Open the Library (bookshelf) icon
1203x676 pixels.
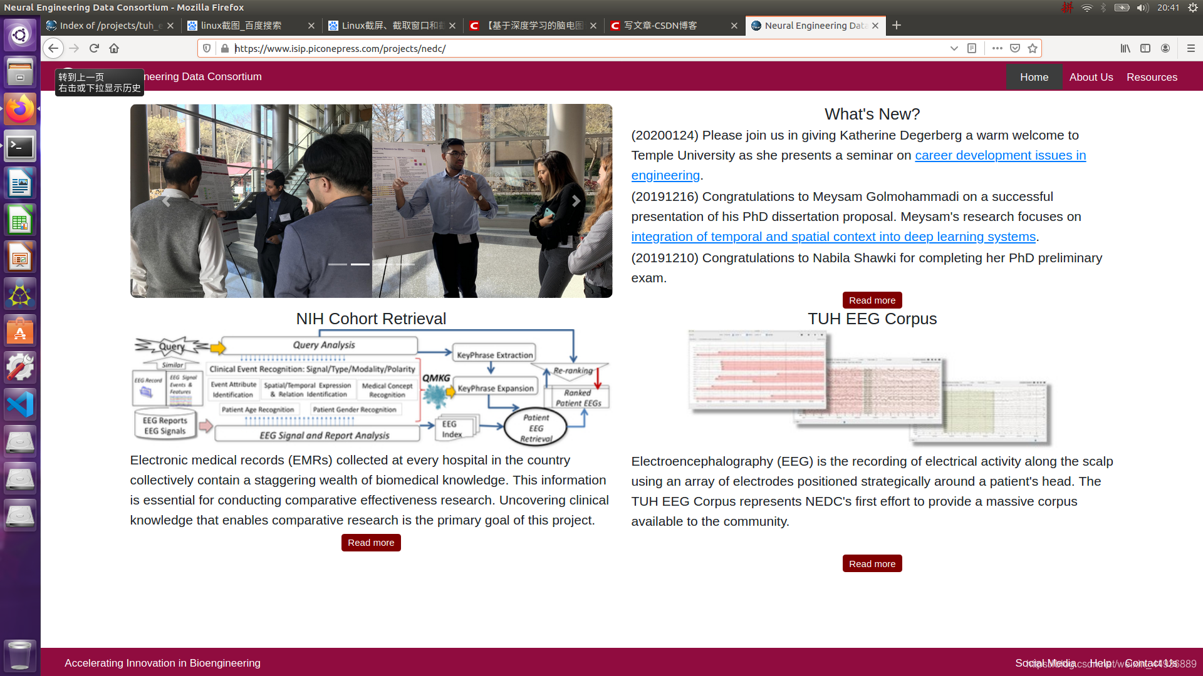tap(1125, 48)
